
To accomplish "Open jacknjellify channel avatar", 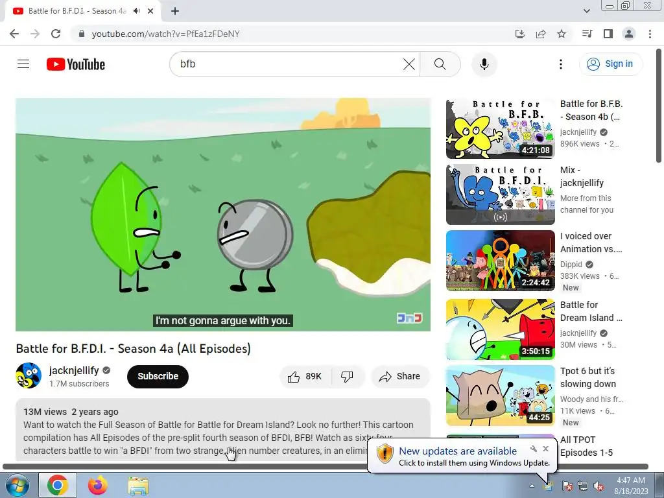I will (x=29, y=375).
